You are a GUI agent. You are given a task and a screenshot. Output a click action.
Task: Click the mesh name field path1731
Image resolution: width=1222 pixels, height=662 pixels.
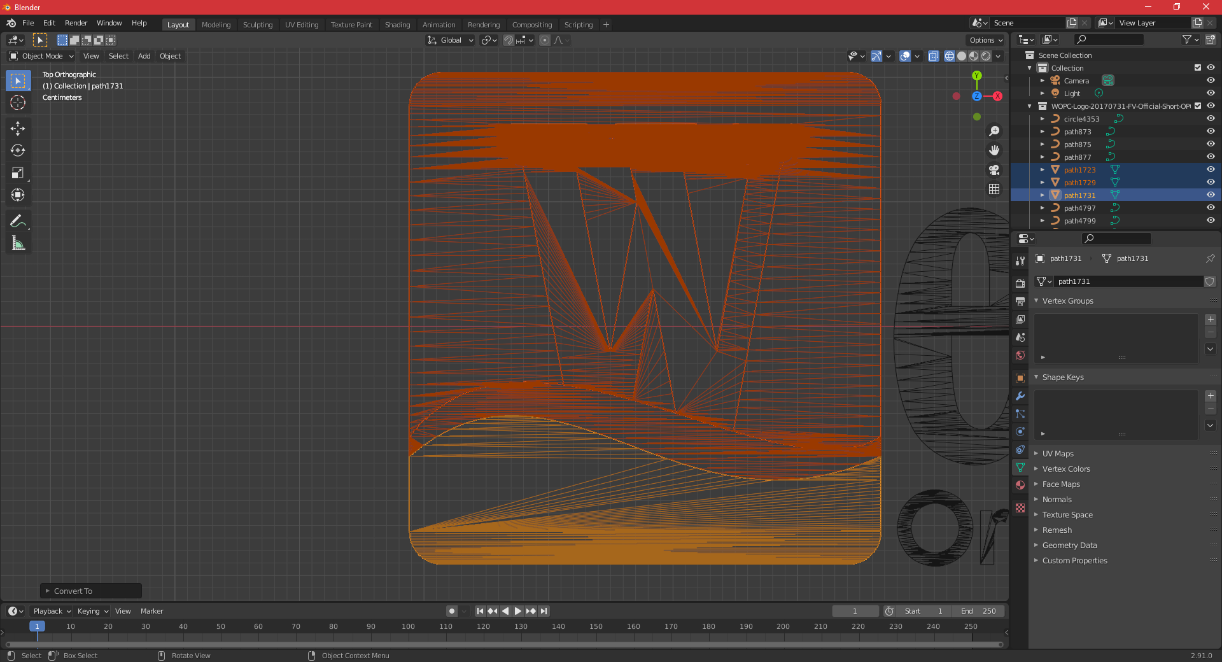tap(1128, 281)
